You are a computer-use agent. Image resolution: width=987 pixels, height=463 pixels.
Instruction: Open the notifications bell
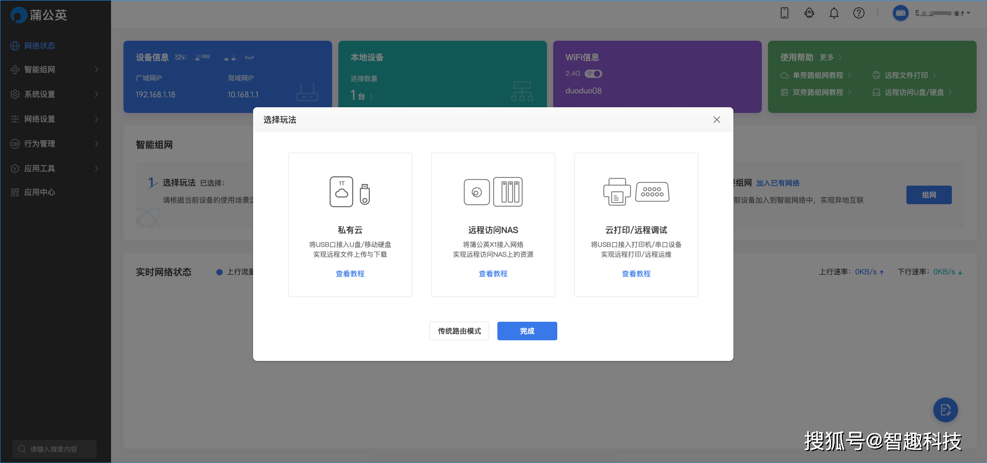[x=834, y=13]
